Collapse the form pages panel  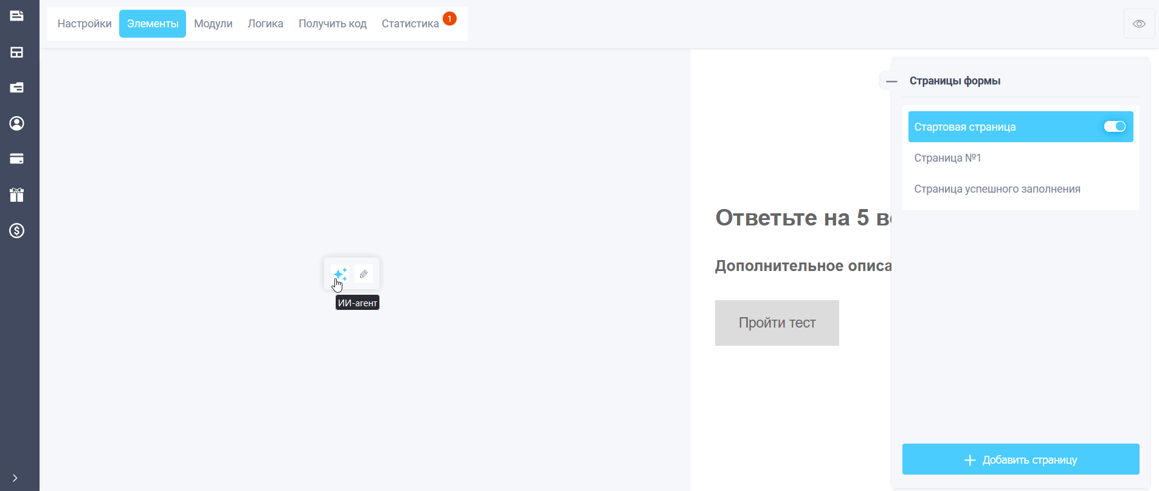(891, 81)
